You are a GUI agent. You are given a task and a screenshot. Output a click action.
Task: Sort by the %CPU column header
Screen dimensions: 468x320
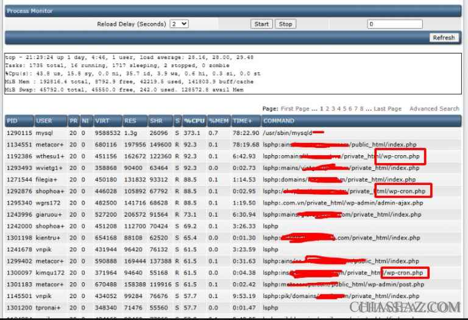pyautogui.click(x=194, y=121)
